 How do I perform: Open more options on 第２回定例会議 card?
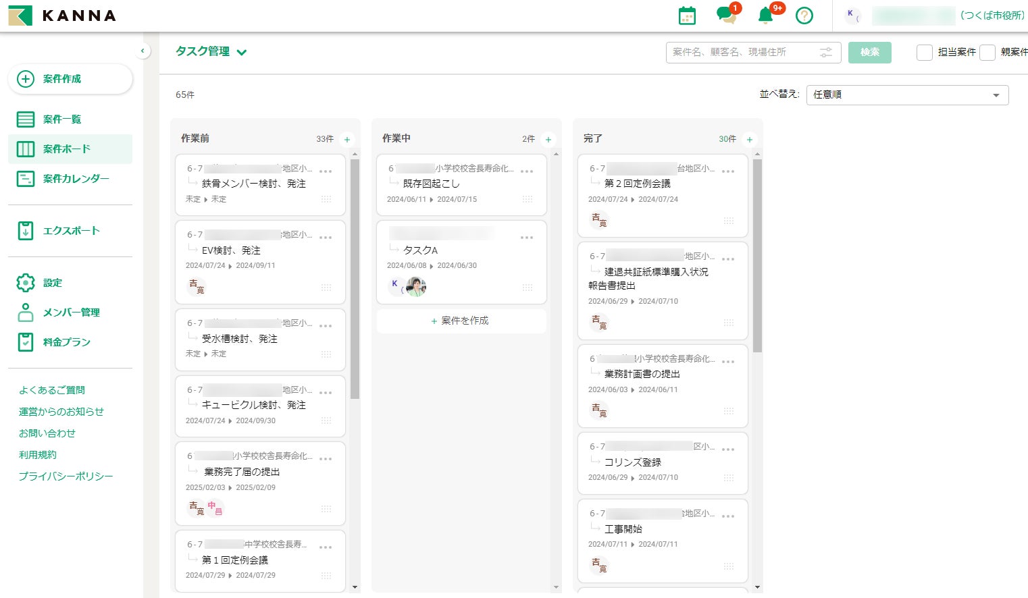(728, 171)
